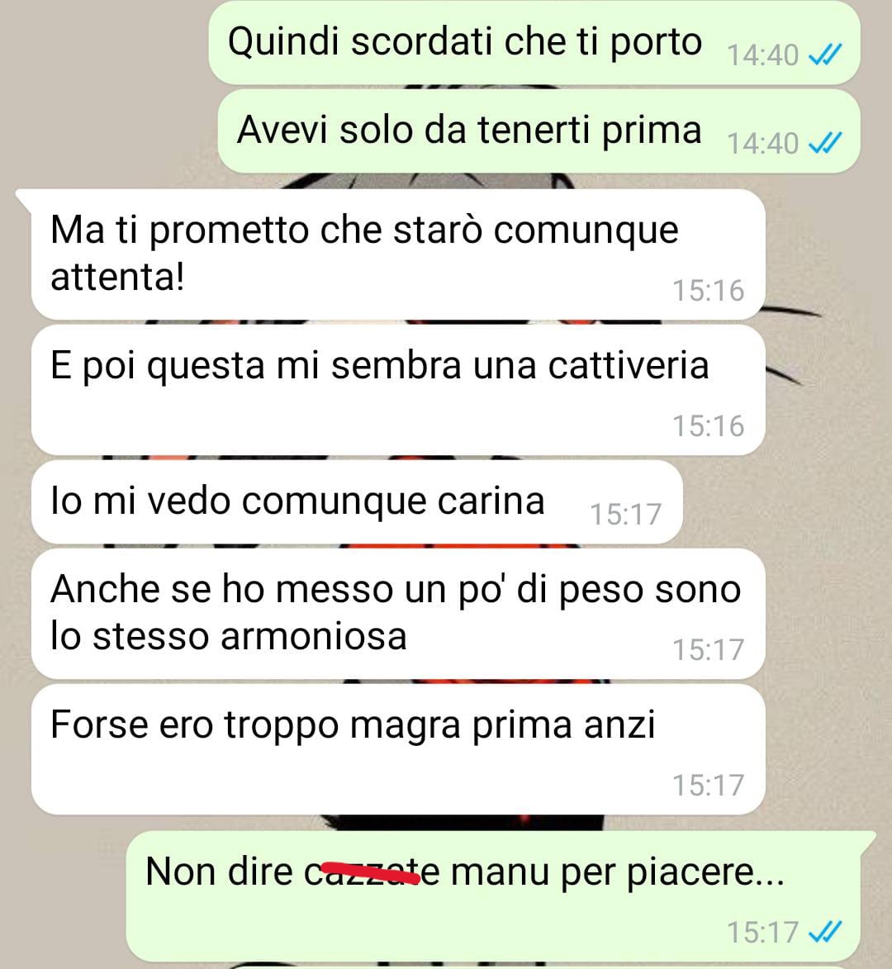Tap the 15:17 timestamp under 'magra prima anzi'
892x969 pixels.
(708, 785)
